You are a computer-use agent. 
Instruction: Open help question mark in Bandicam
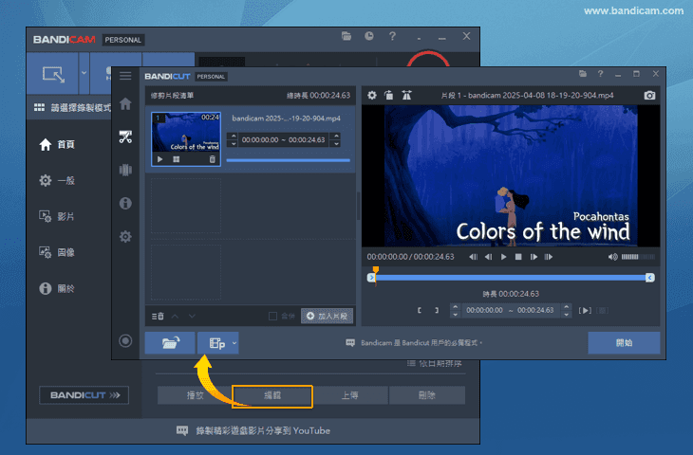(x=392, y=36)
